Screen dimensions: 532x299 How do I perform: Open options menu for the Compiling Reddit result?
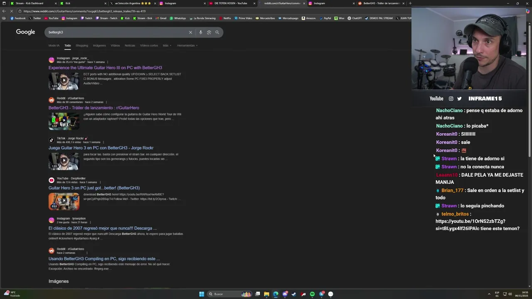[x=87, y=253]
